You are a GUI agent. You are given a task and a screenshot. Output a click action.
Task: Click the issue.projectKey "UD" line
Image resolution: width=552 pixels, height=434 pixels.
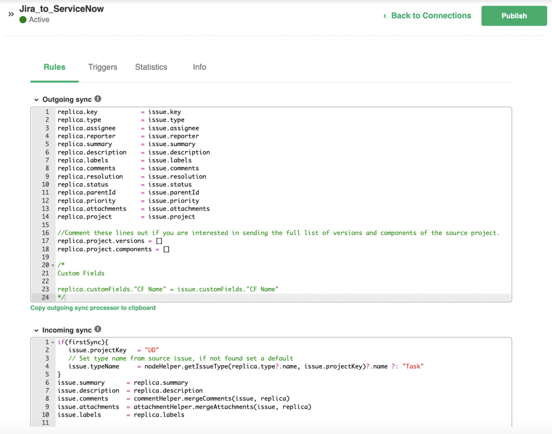(x=114, y=350)
